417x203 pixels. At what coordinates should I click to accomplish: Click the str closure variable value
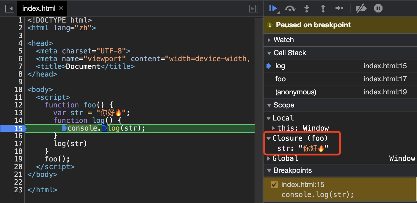click(313, 148)
